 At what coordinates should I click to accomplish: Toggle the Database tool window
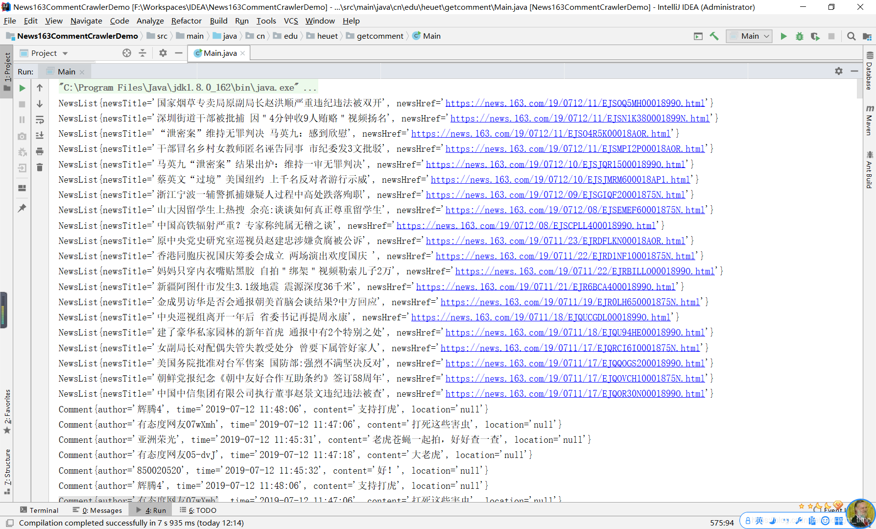[x=870, y=71]
